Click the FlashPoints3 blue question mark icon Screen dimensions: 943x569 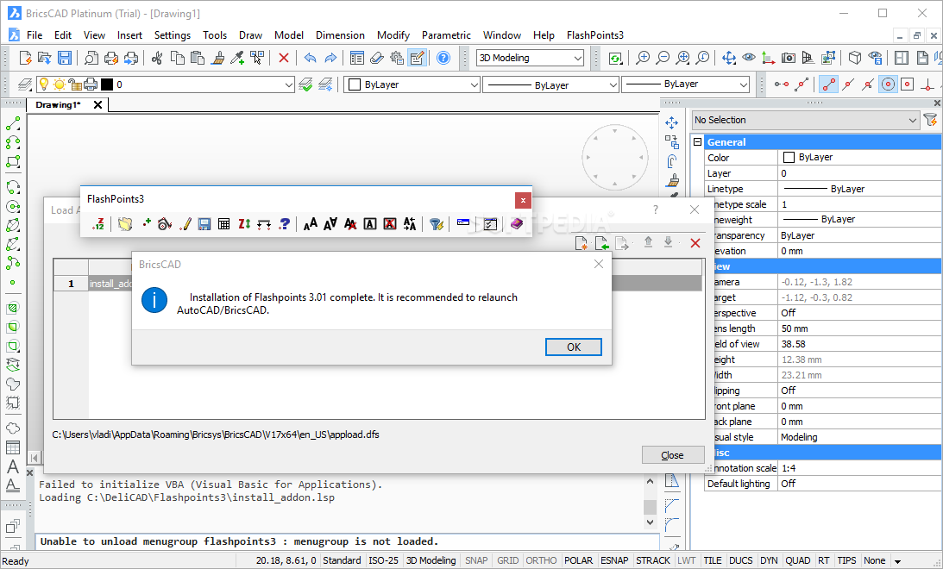pyautogui.click(x=285, y=224)
